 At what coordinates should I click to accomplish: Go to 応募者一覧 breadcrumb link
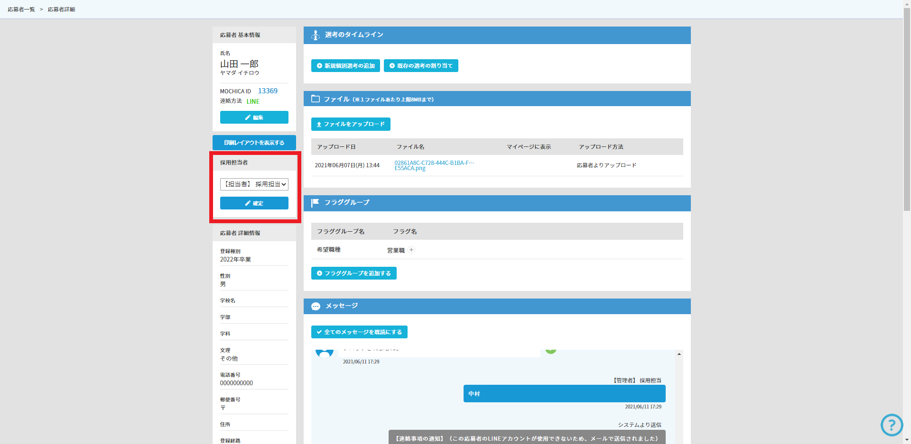21,9
